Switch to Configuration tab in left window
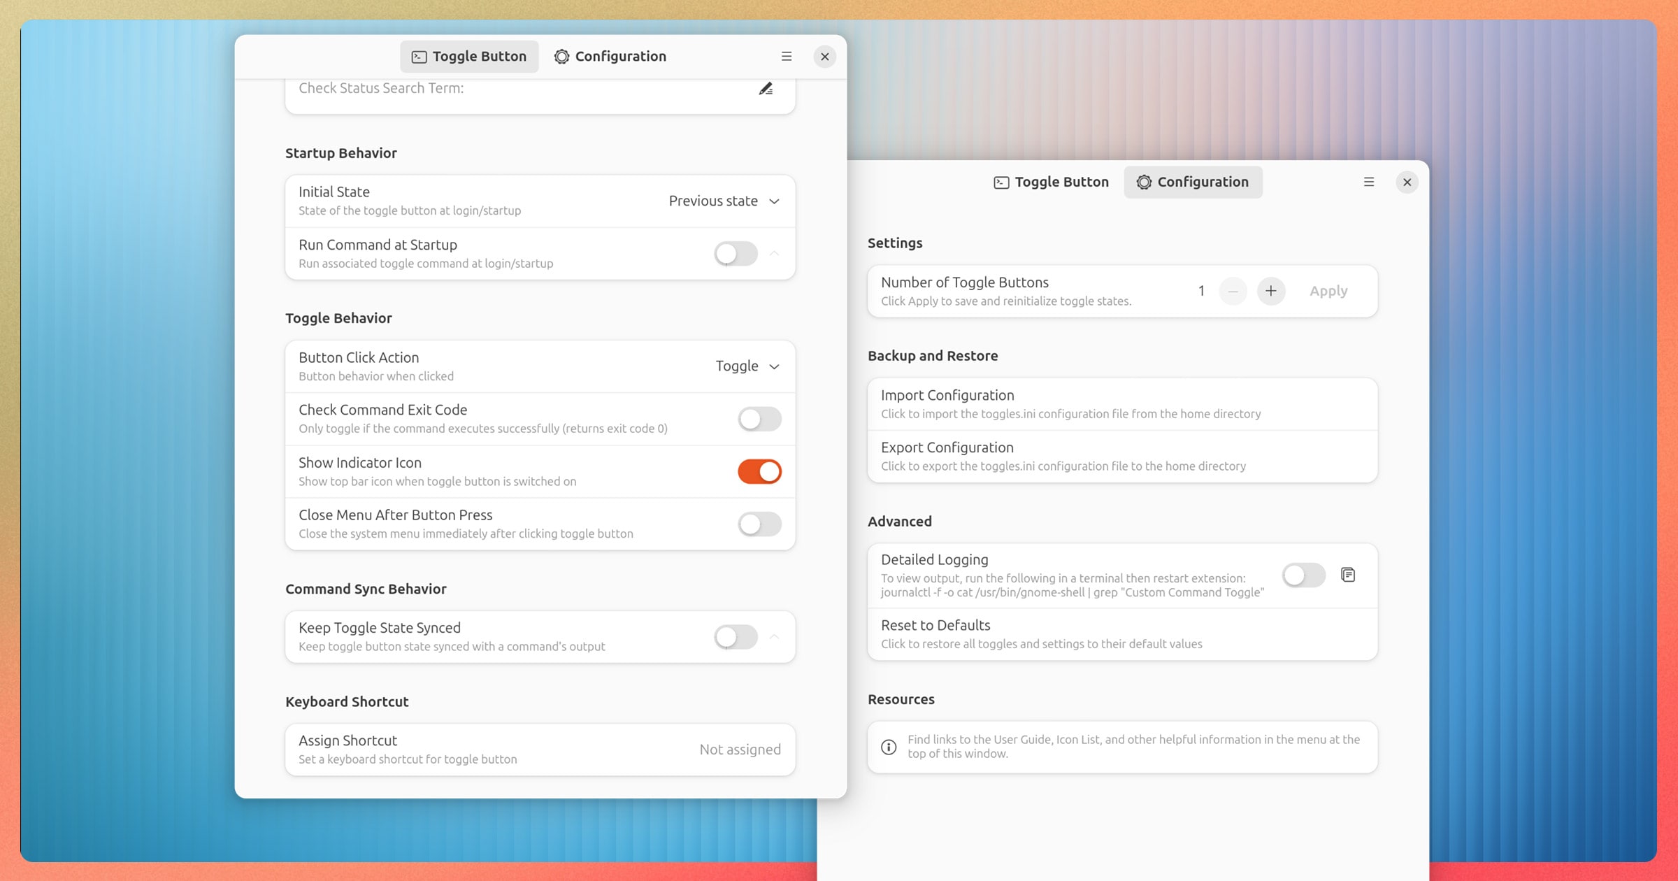This screenshot has width=1678, height=881. [610, 57]
